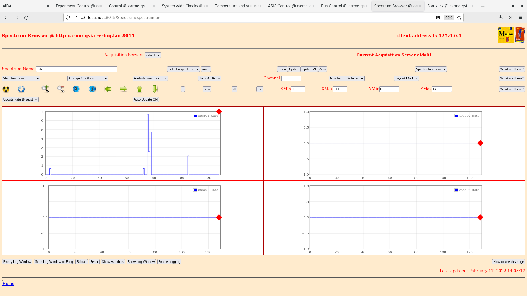
Task: Click the radiation hazard icon
Action: [x=6, y=89]
